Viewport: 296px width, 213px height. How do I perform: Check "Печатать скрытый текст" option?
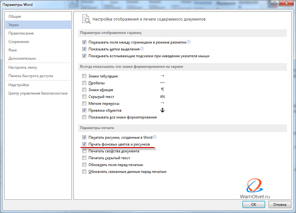tap(84, 158)
